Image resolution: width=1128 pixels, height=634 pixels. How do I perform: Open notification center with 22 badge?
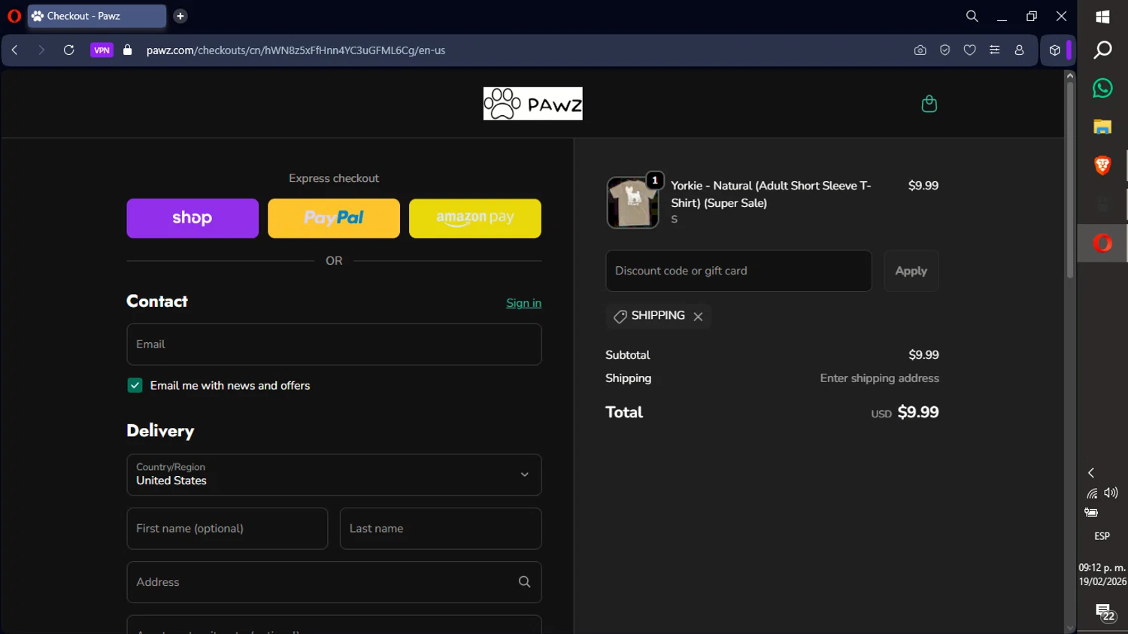[1104, 612]
